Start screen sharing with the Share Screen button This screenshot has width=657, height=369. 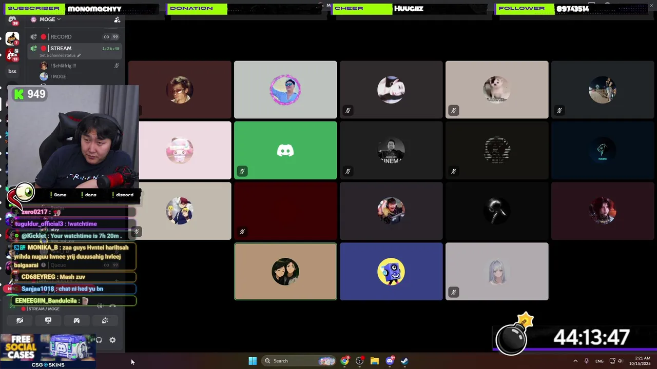point(48,320)
